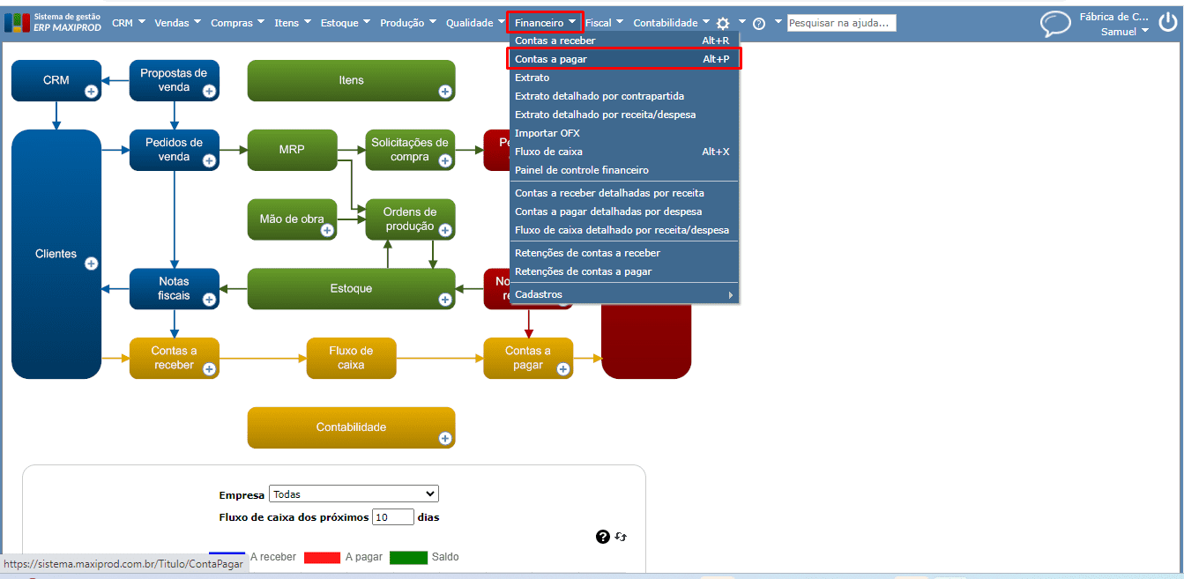
Task: Click plus icon on Contabilidade box
Action: [445, 438]
